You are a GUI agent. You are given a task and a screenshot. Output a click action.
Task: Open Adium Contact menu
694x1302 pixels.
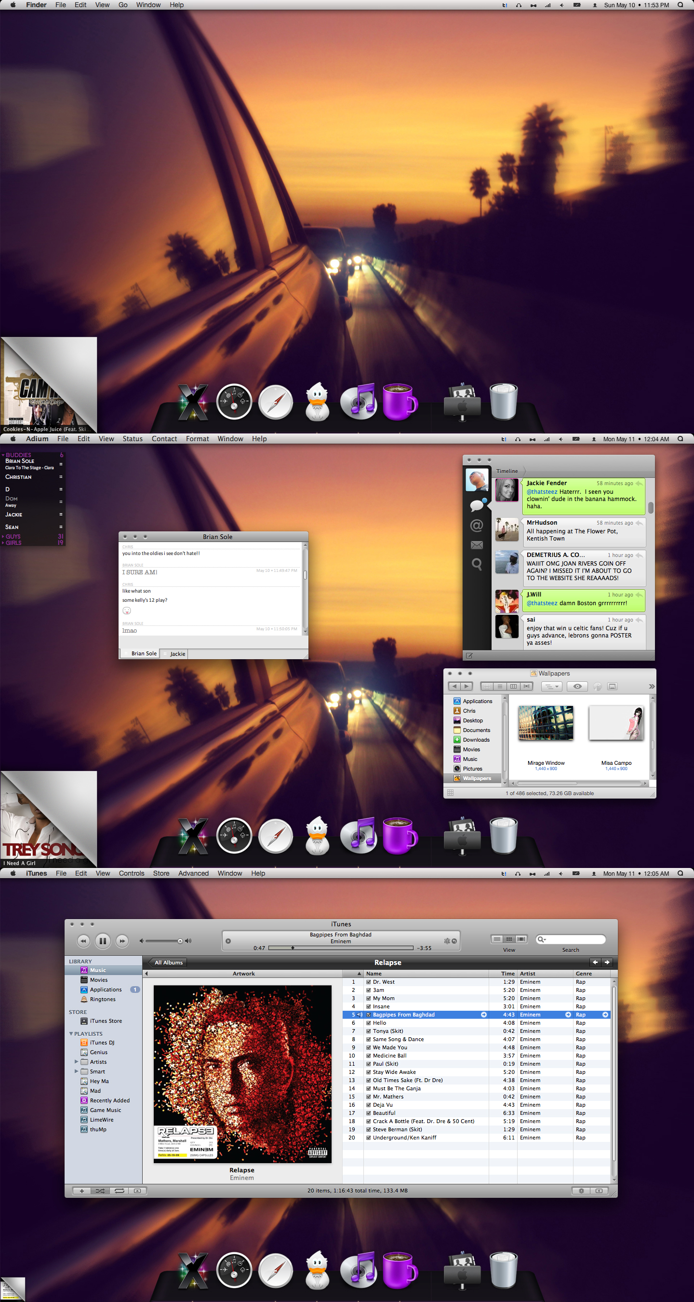point(164,439)
